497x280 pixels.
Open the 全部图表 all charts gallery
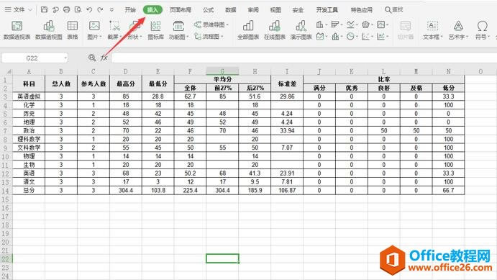(x=248, y=30)
